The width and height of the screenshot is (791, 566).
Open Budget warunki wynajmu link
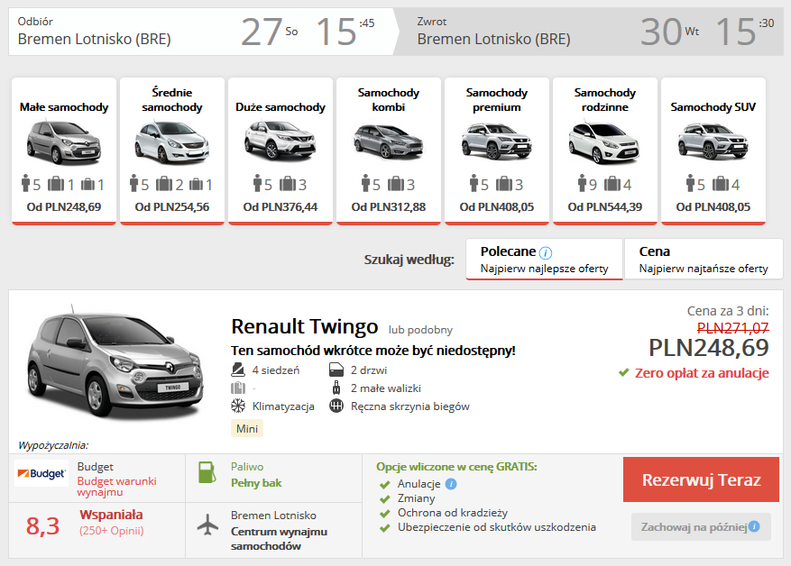click(117, 487)
